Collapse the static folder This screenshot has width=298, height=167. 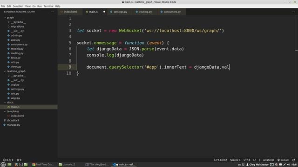pyautogui.click(x=10, y=103)
